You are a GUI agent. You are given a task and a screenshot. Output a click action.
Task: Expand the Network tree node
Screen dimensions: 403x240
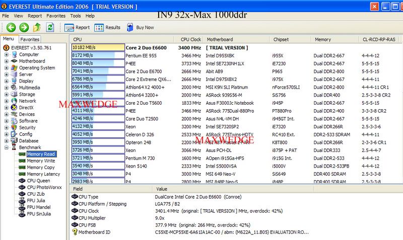pos(6,101)
